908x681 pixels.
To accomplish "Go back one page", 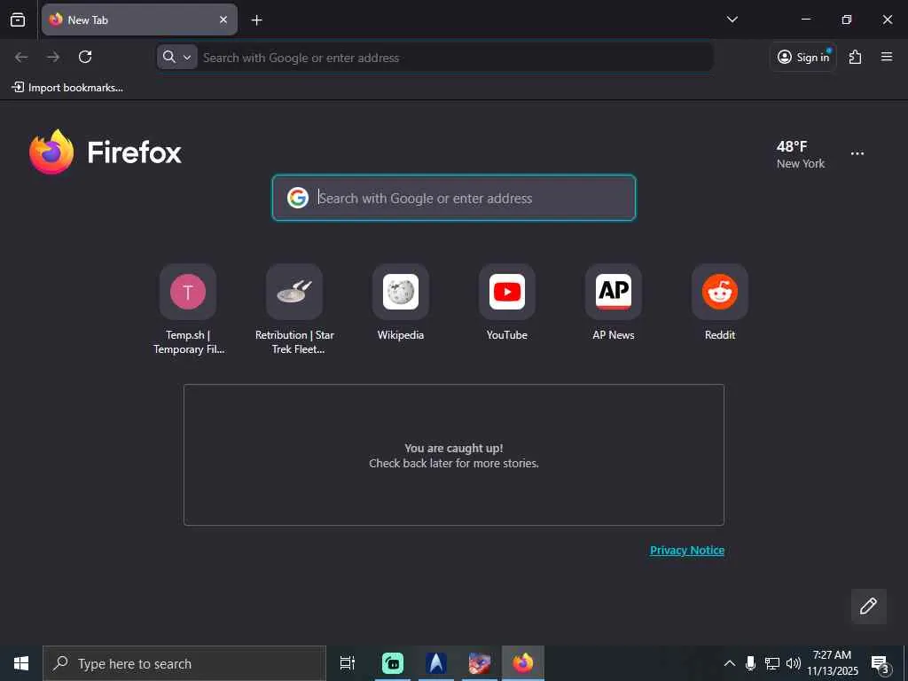I will pos(21,57).
